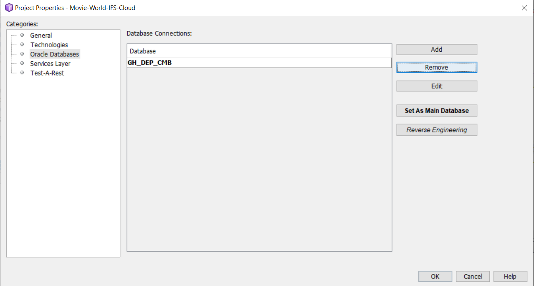Click the node icon beside Oracle Databases
534x286 pixels.
22,54
